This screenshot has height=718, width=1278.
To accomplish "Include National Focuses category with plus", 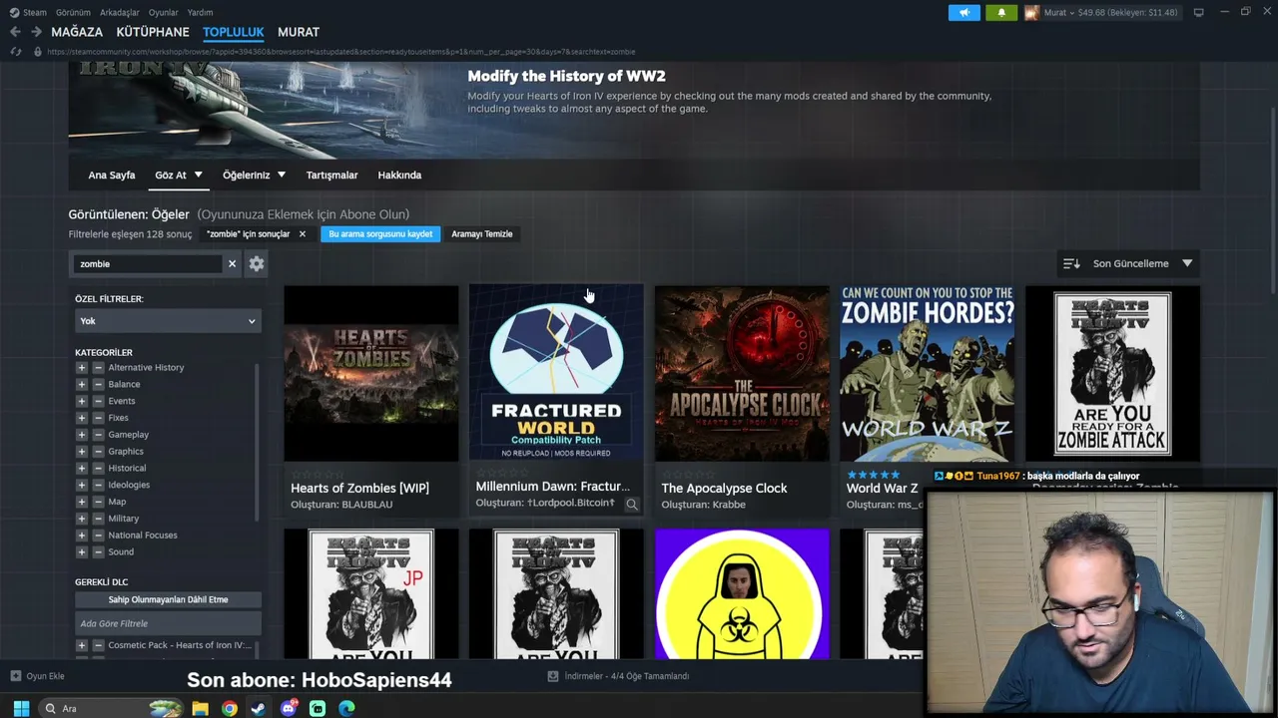I will (x=82, y=536).
